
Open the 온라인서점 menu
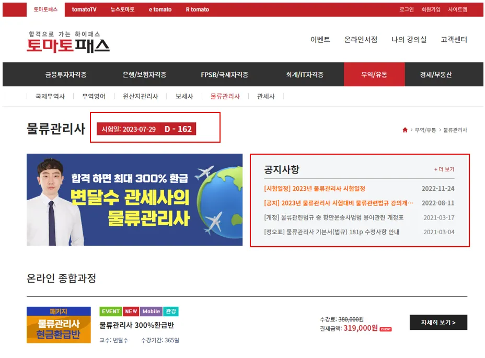point(361,40)
